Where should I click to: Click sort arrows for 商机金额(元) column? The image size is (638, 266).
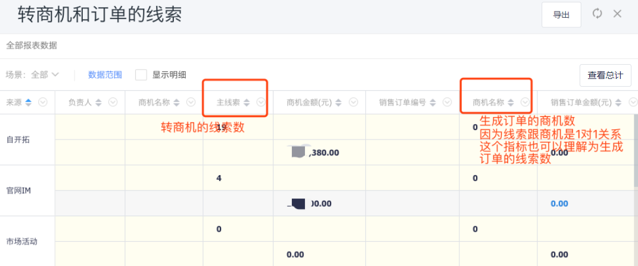340,102
